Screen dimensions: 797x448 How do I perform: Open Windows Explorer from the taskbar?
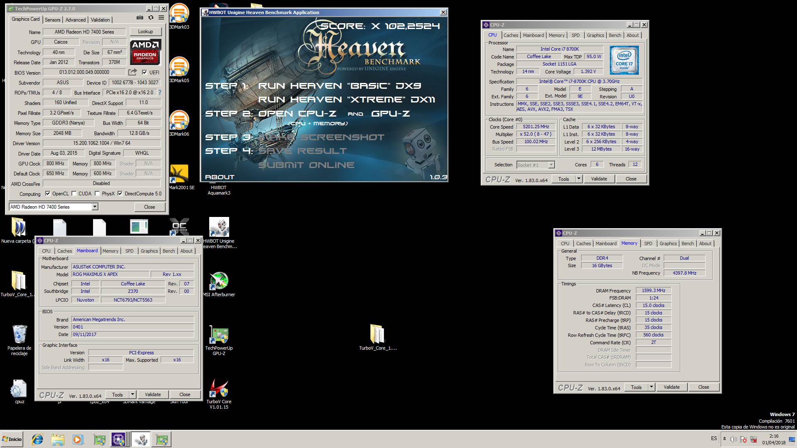(58, 439)
